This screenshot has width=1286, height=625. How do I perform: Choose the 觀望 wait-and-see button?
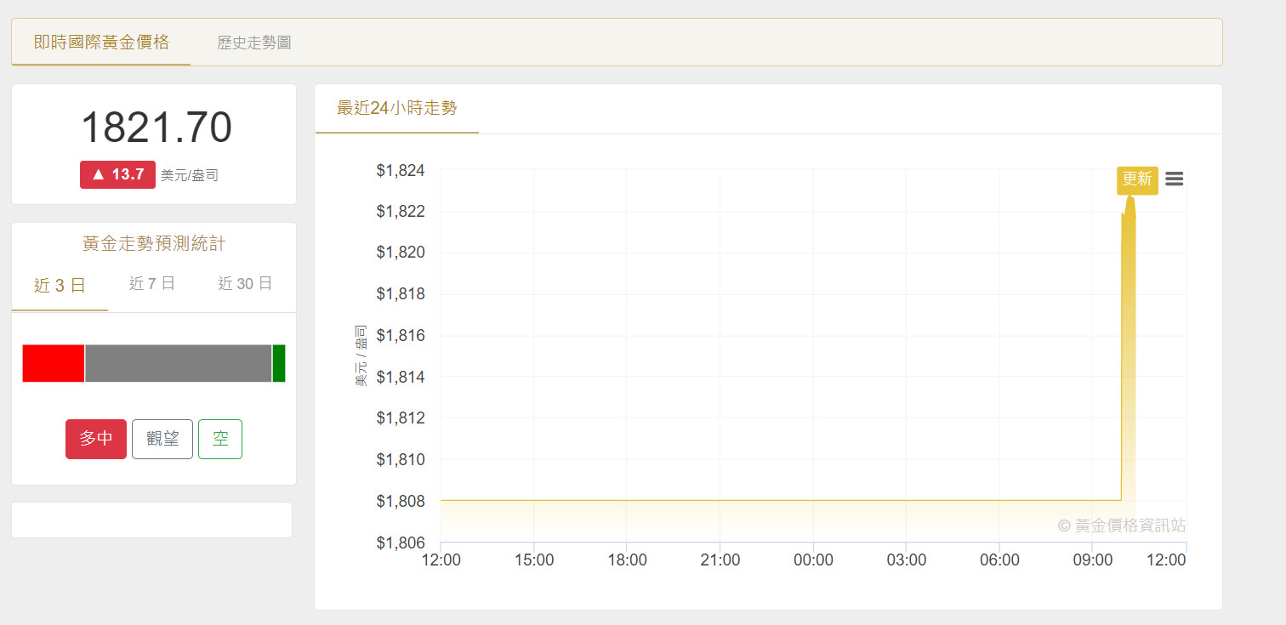[162, 439]
